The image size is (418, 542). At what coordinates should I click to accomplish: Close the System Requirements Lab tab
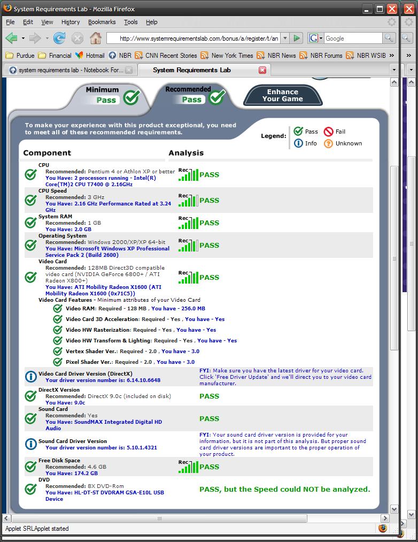tap(262, 70)
